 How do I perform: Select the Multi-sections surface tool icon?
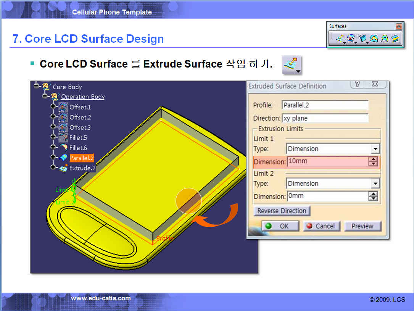tap(385, 38)
